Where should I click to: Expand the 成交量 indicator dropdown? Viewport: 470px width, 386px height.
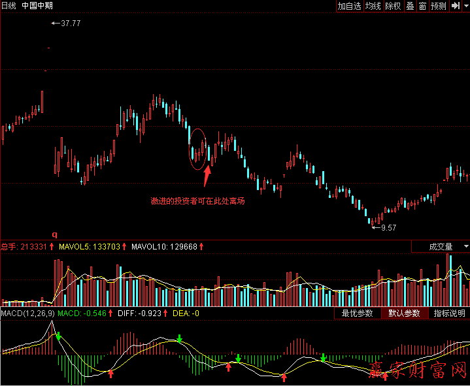pyautogui.click(x=440, y=247)
